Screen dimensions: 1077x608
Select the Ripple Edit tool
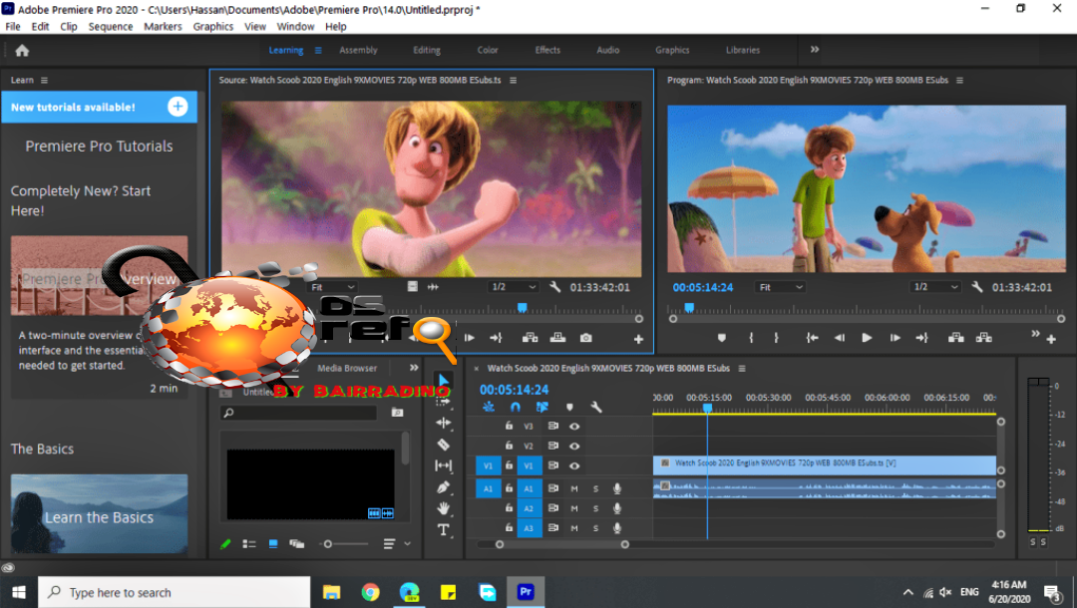coord(444,423)
